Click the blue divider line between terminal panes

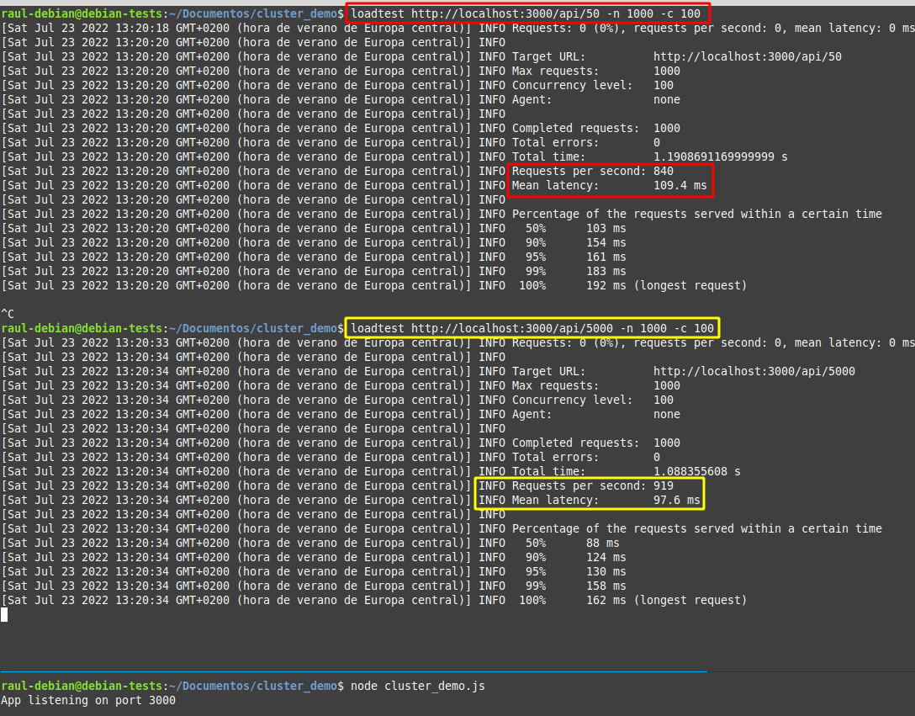353,672
